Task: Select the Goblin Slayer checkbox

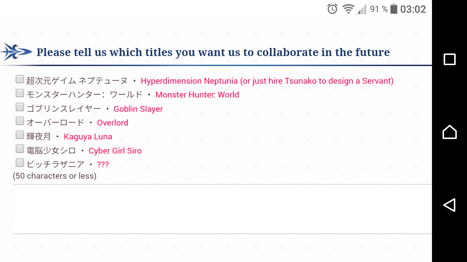Action: click(x=20, y=107)
